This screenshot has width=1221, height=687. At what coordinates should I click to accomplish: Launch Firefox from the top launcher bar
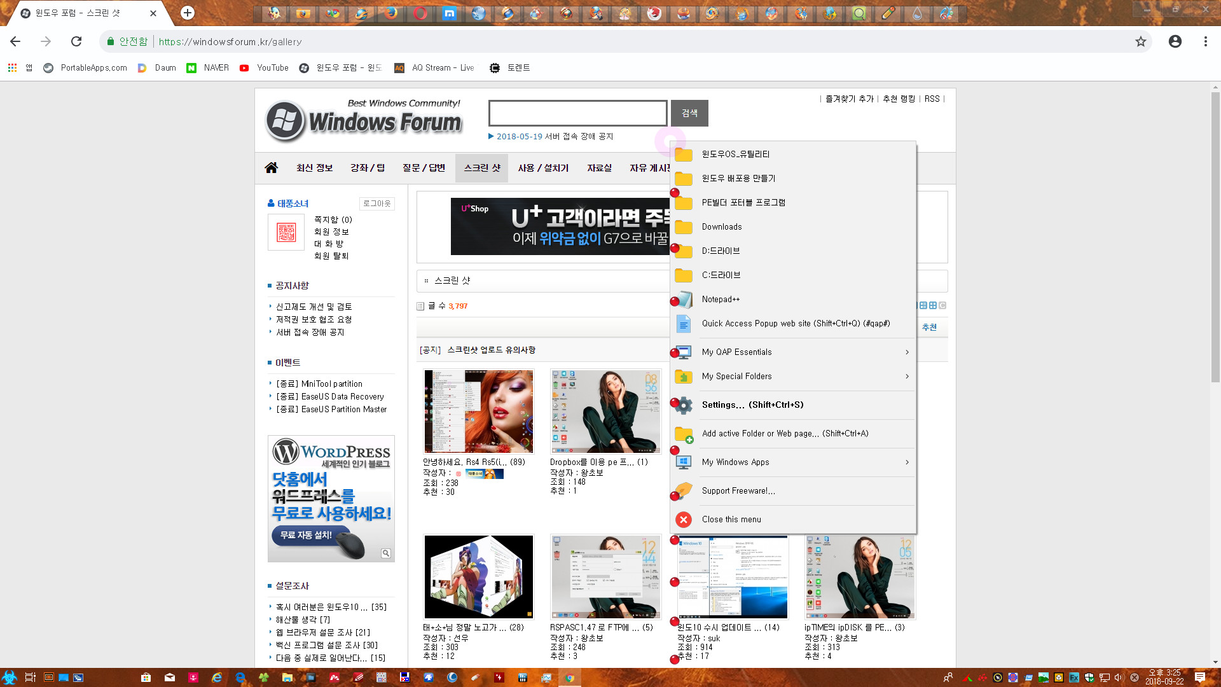391,13
